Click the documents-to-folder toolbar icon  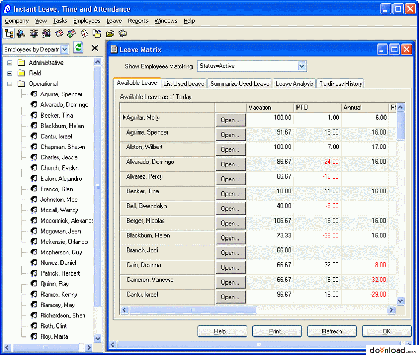pyautogui.click(x=97, y=33)
